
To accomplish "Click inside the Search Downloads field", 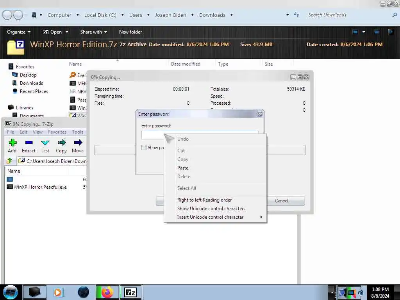I will pos(348,15).
